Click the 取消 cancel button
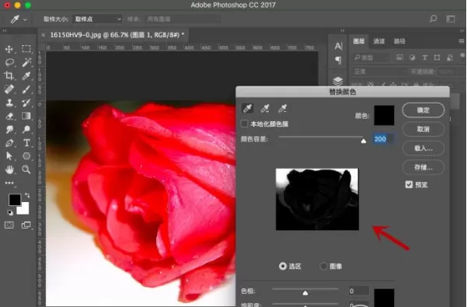Viewport: 467px width, 307px height. 423,129
